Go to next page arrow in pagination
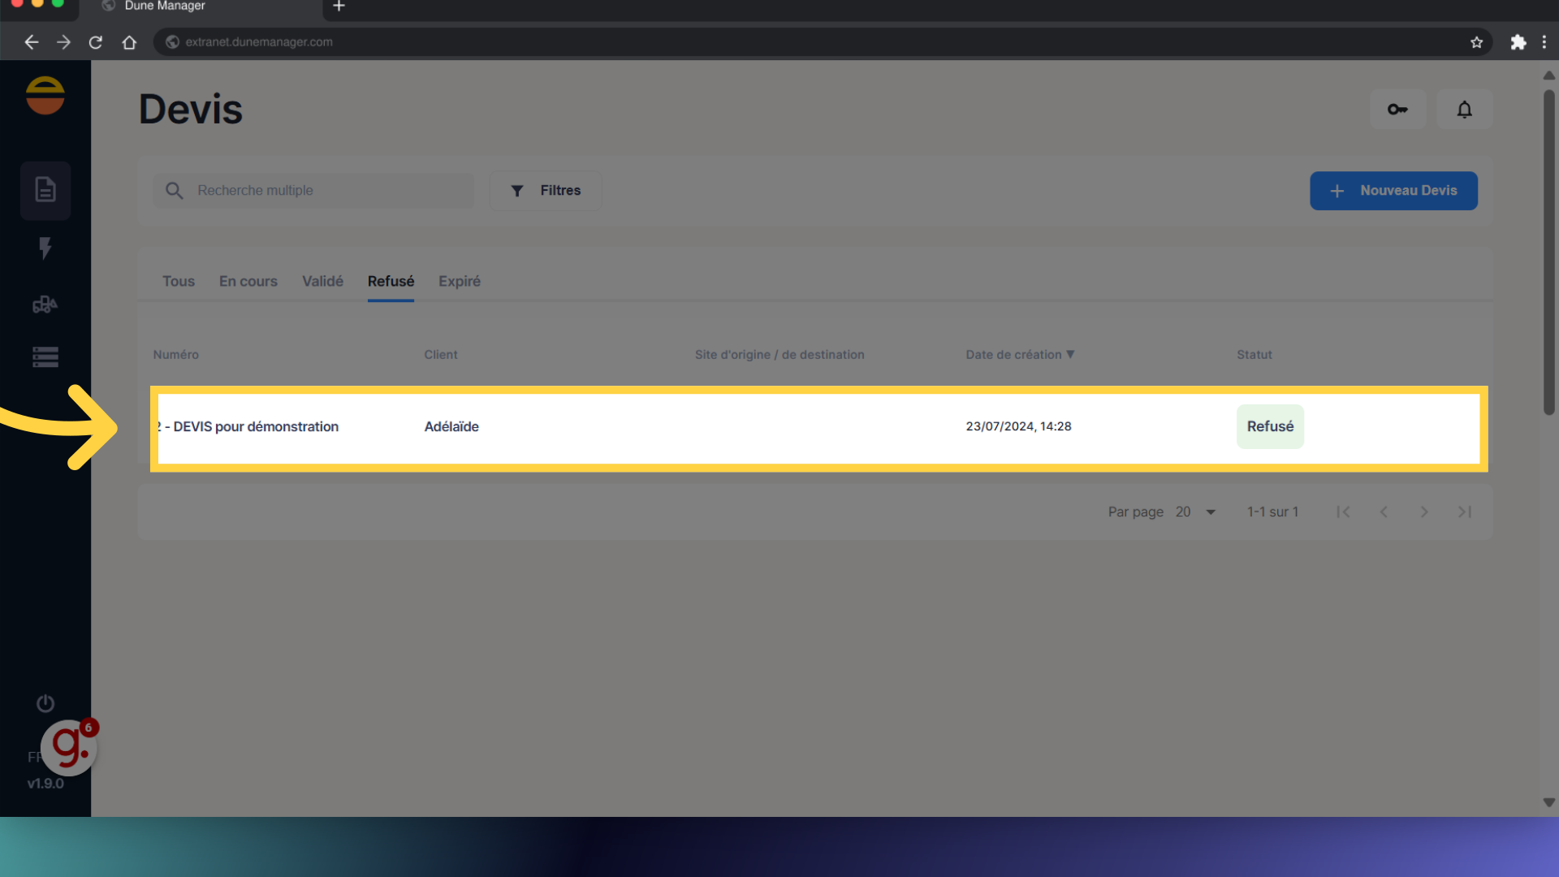Screen dimensions: 1559x877 [1423, 512]
